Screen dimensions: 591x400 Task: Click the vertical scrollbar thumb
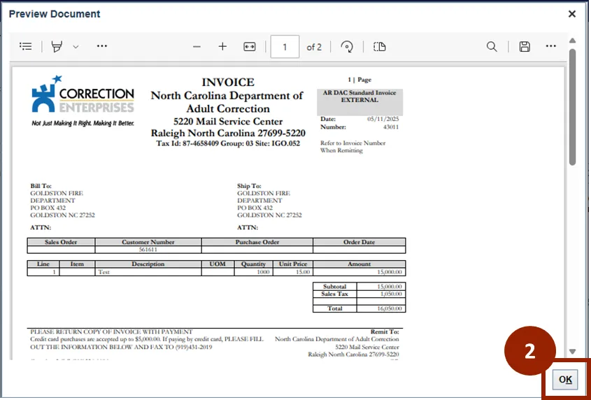(572, 105)
